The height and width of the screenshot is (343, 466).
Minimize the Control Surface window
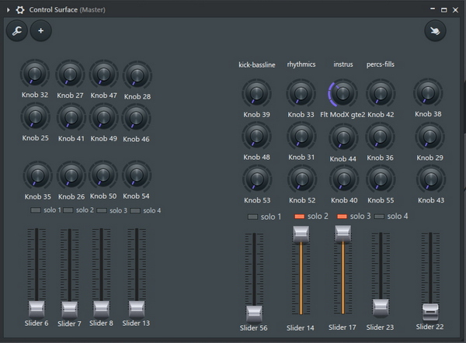point(433,9)
